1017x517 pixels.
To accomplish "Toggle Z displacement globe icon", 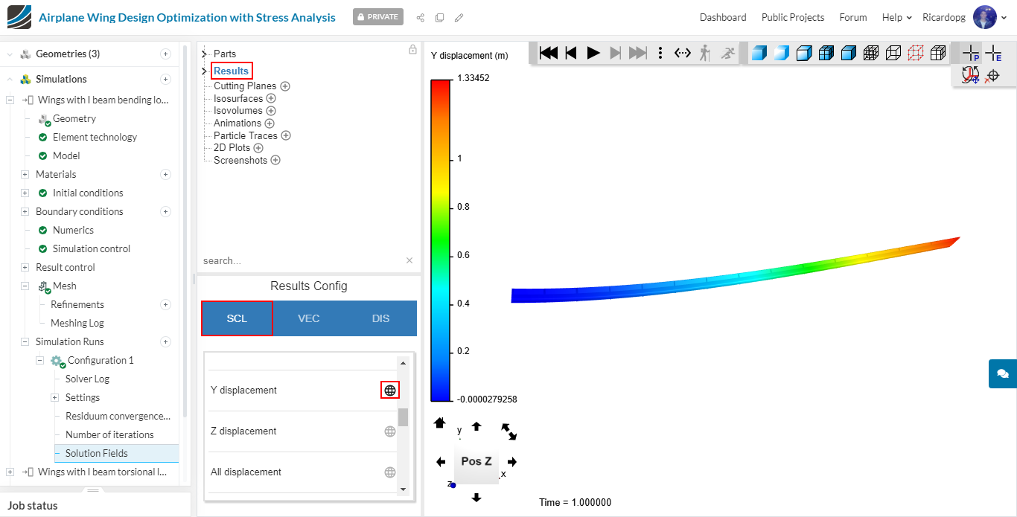I will pos(390,431).
